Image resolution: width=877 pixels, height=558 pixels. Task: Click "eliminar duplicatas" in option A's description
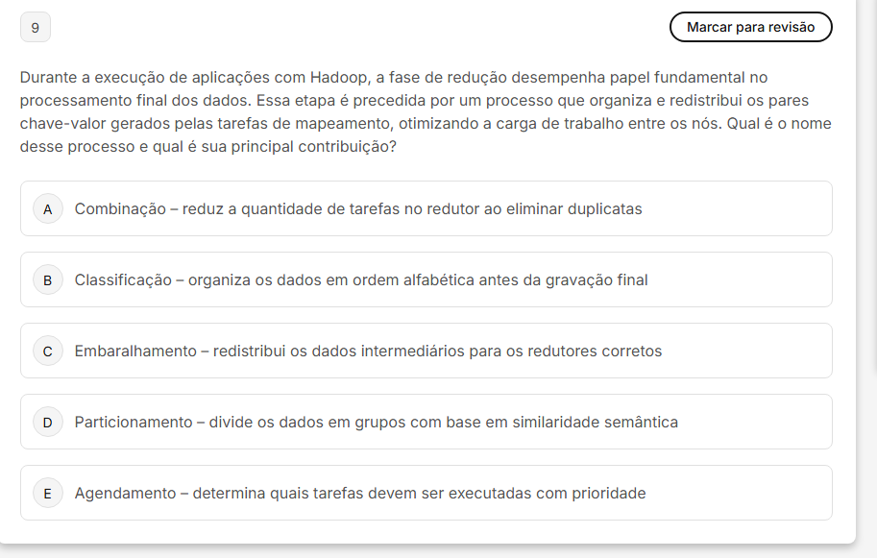pyautogui.click(x=574, y=208)
